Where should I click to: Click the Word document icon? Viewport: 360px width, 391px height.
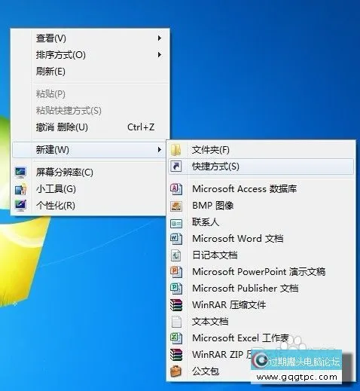(x=176, y=239)
